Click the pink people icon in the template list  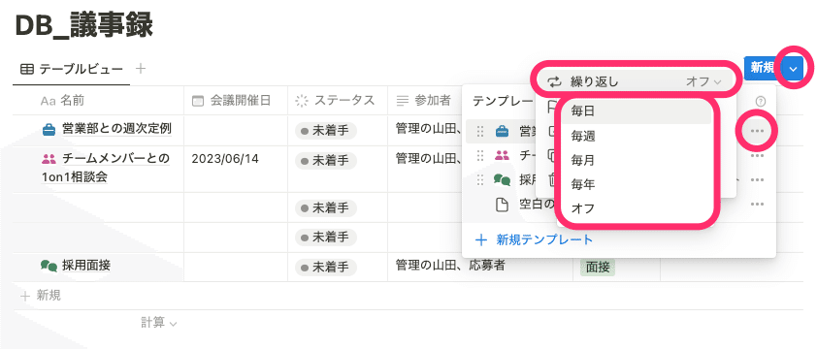point(502,155)
